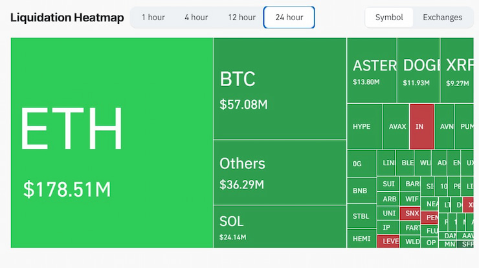Click BTC's $57.08M liquidation value

click(243, 104)
